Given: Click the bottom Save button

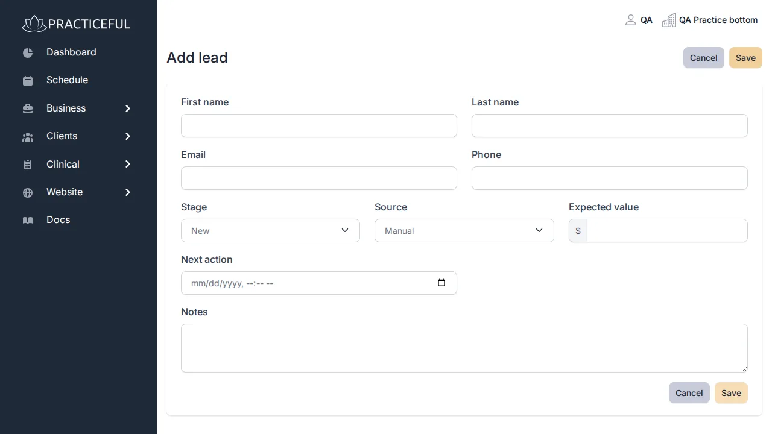Looking at the screenshot, I should 731,393.
